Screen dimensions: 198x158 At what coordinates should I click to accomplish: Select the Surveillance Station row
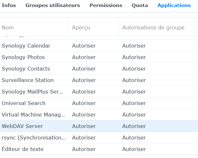99,80
